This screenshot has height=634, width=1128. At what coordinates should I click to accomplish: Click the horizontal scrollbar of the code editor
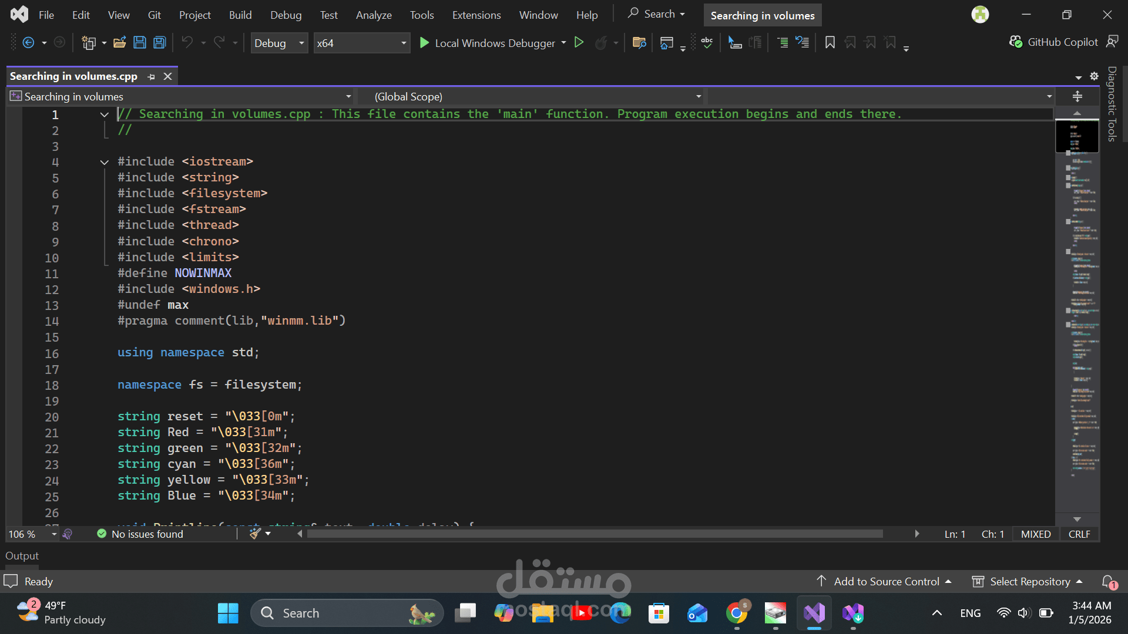595,534
